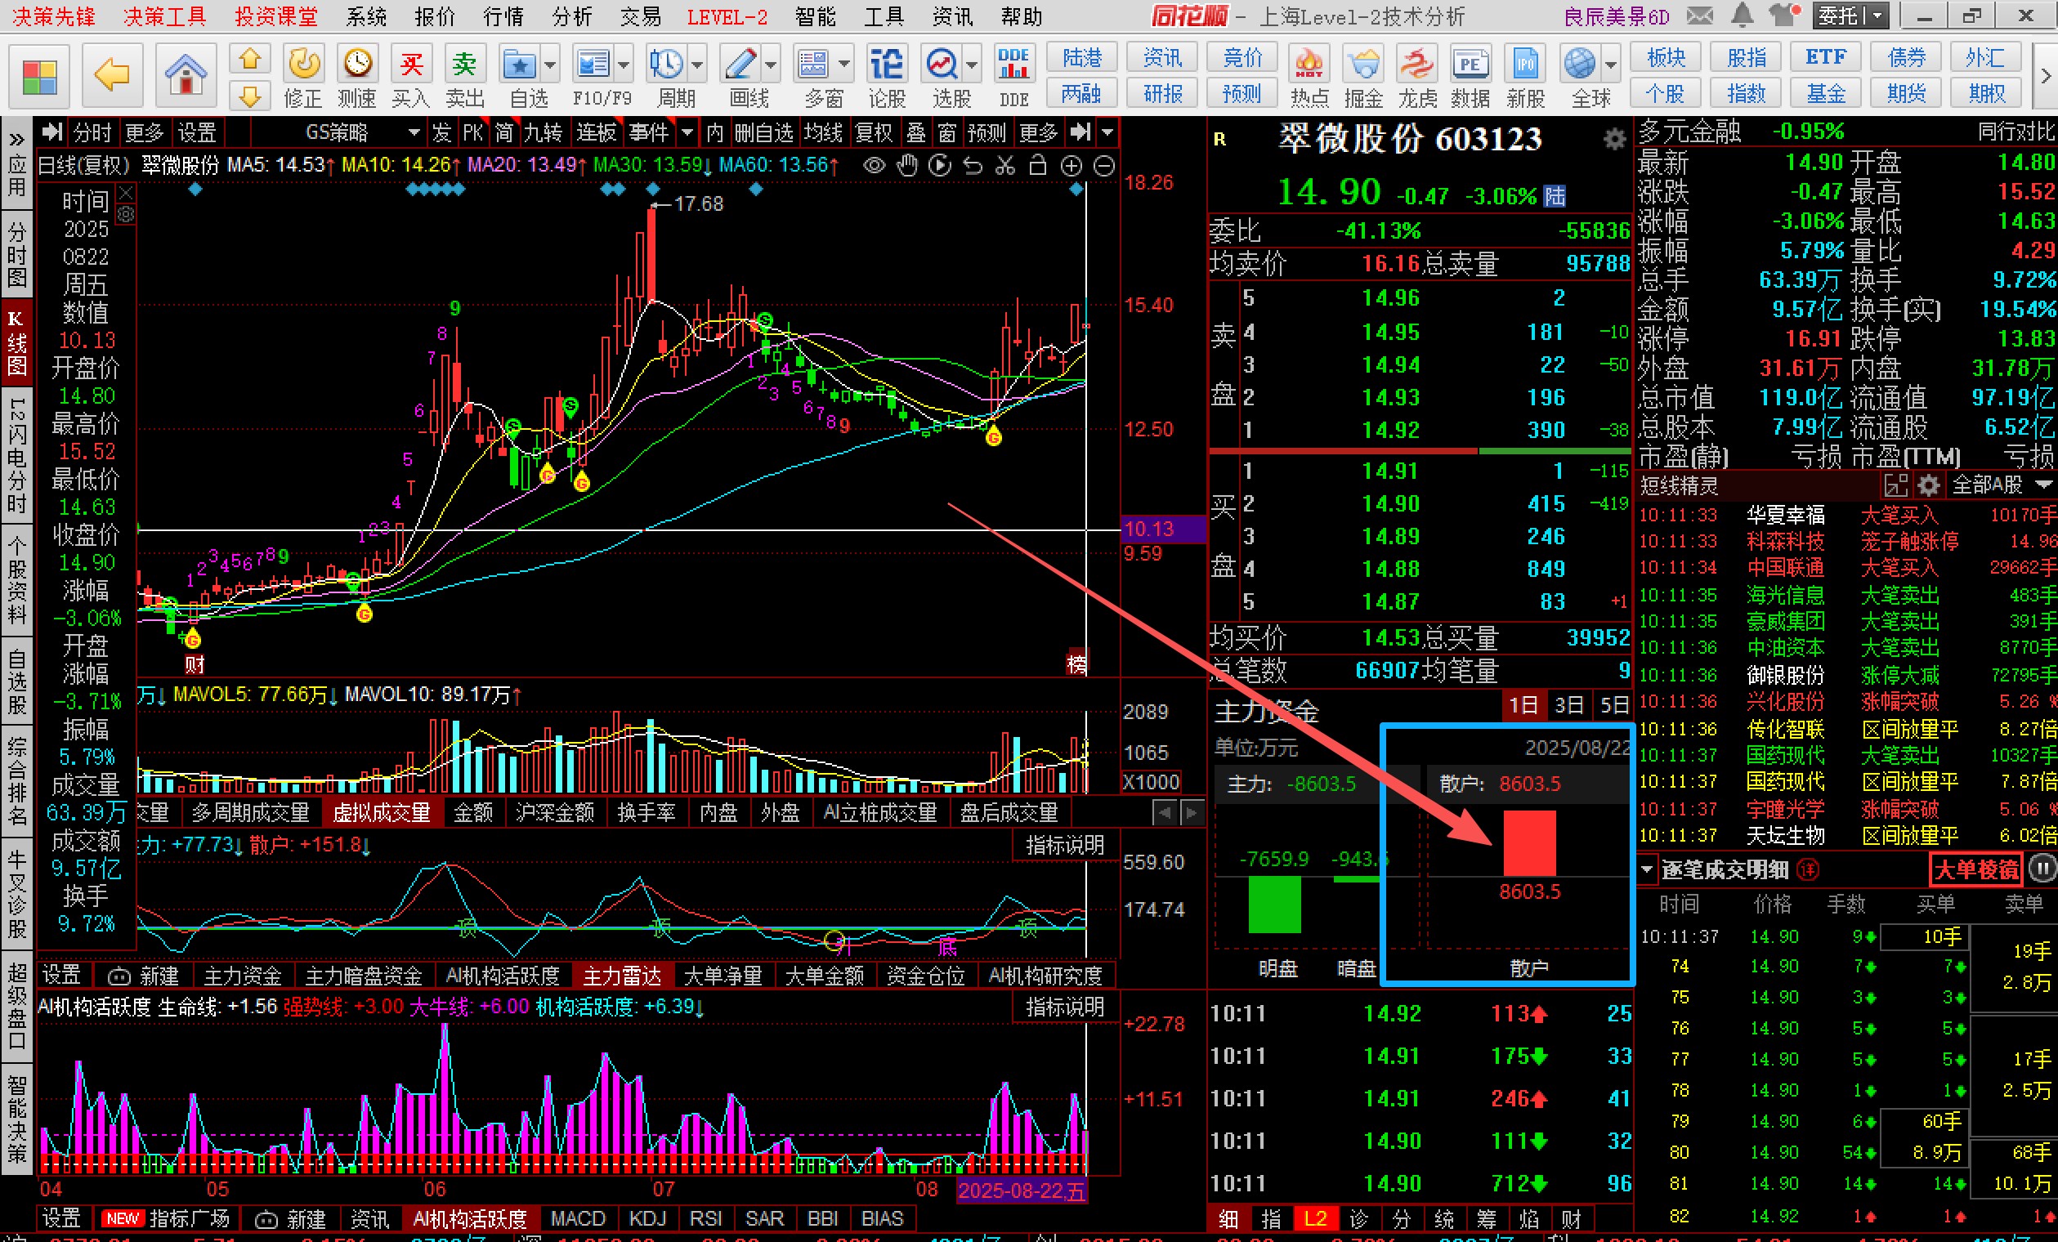Open the DDE toolbar icon

click(x=1013, y=78)
